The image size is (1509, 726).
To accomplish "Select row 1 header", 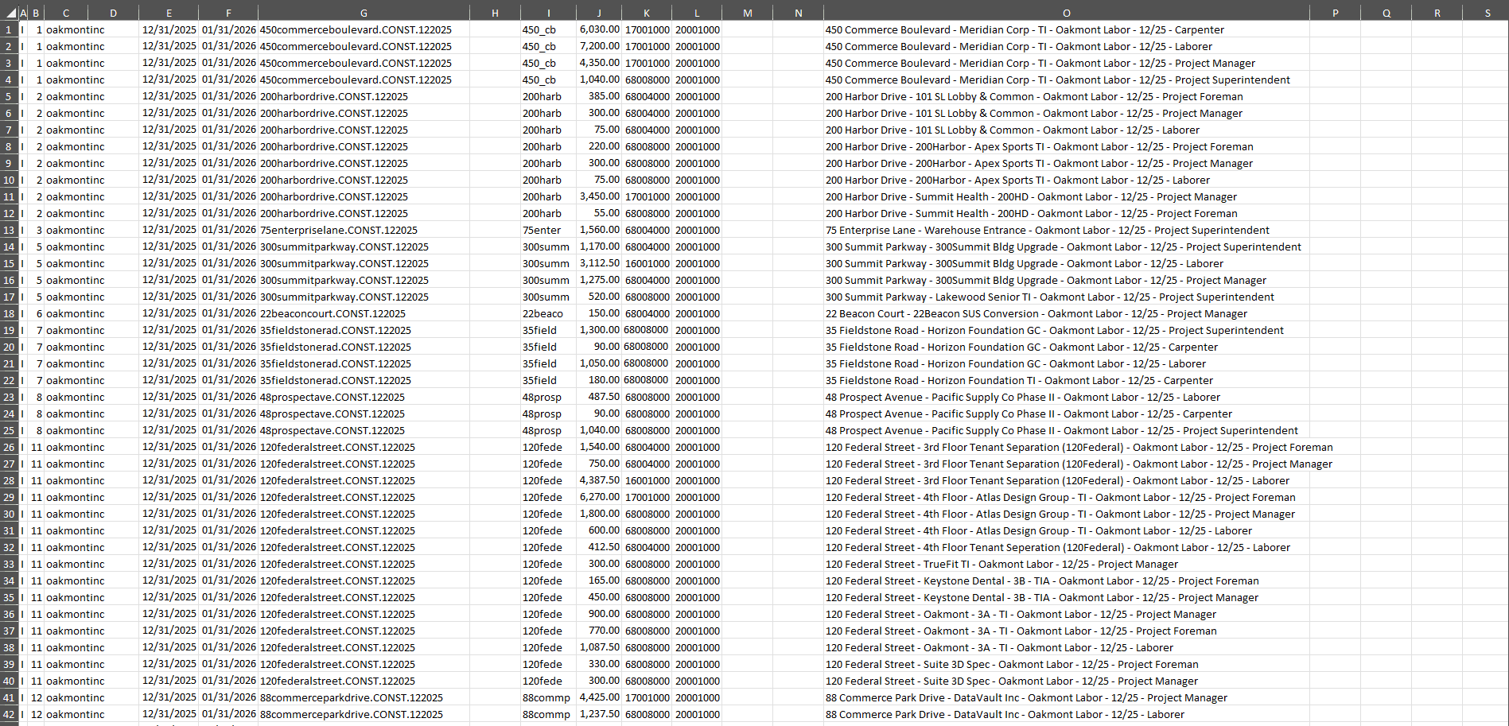I will (9, 29).
